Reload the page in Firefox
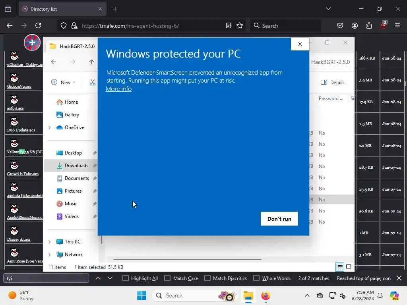 [x=38, y=25]
